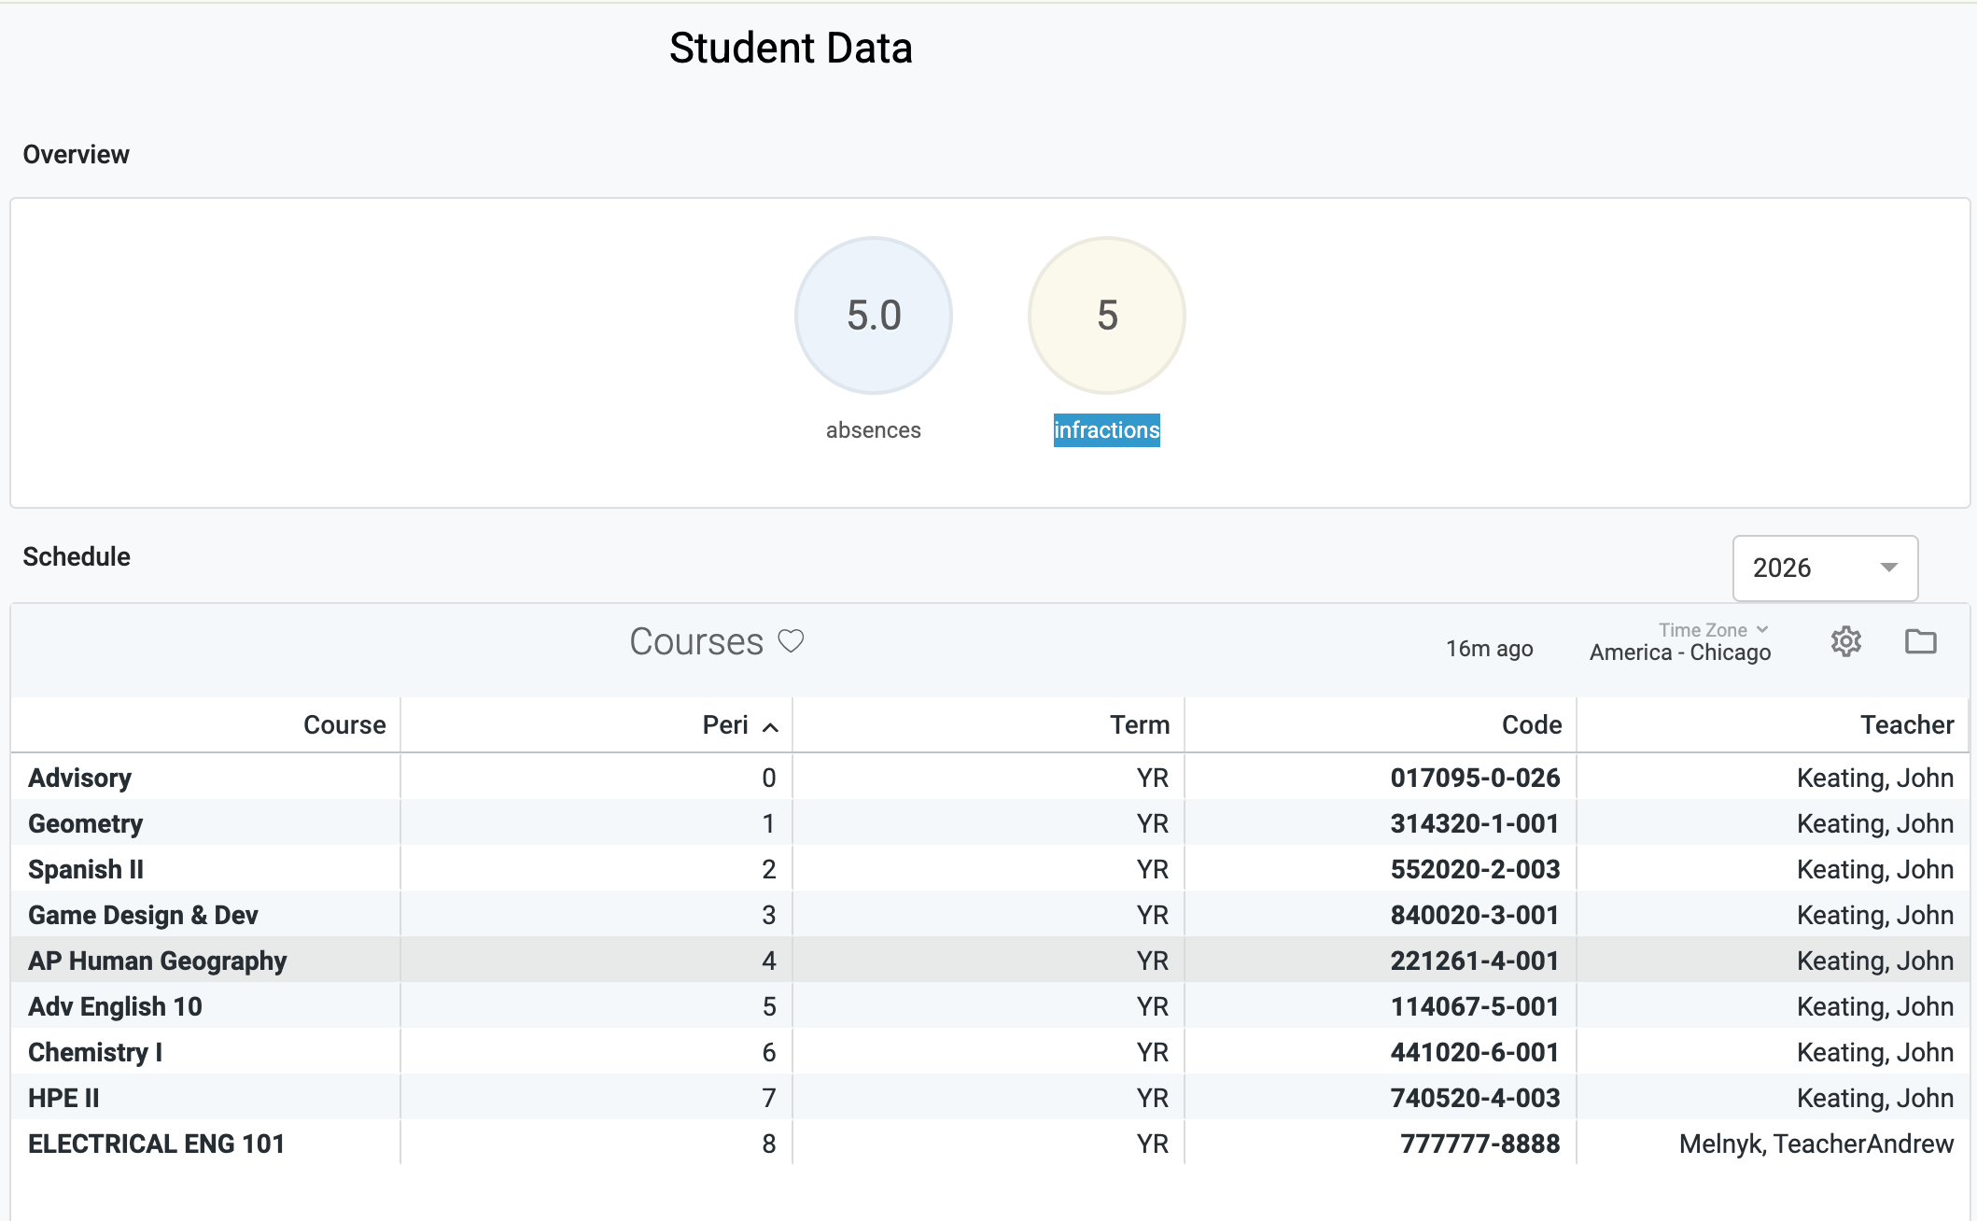Select the AP Human Geography course row
1977x1221 pixels.
click(x=157, y=961)
